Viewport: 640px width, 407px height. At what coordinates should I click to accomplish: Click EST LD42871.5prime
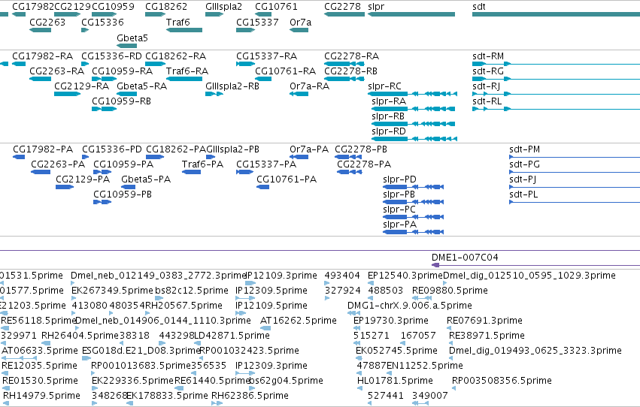pos(198,343)
